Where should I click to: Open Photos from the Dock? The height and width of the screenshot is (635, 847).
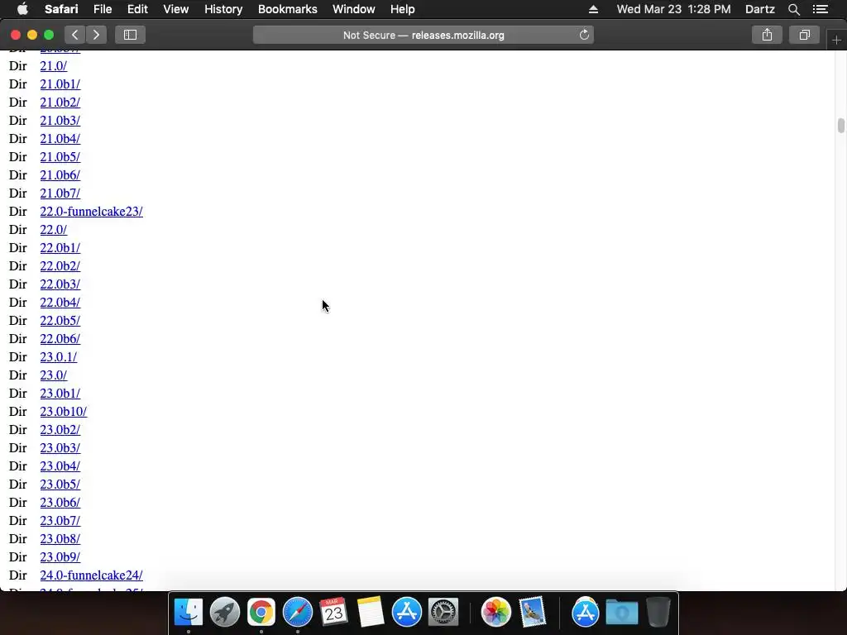[496, 612]
